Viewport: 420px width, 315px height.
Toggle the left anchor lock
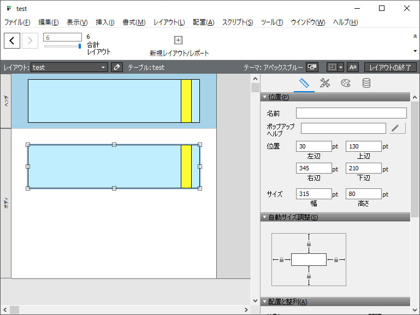click(x=281, y=260)
